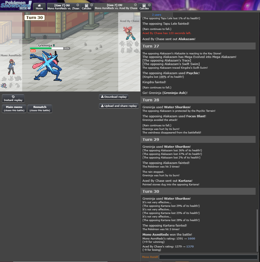Click the Pokémon Showdown BETA logo
Image resolution: width=260 pixels, height=262 pixels.
[16, 5]
